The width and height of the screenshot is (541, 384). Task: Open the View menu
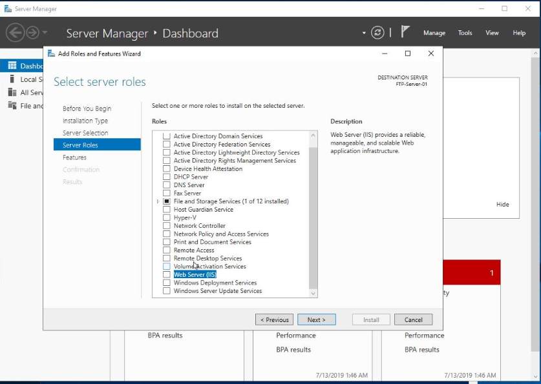[x=492, y=33]
